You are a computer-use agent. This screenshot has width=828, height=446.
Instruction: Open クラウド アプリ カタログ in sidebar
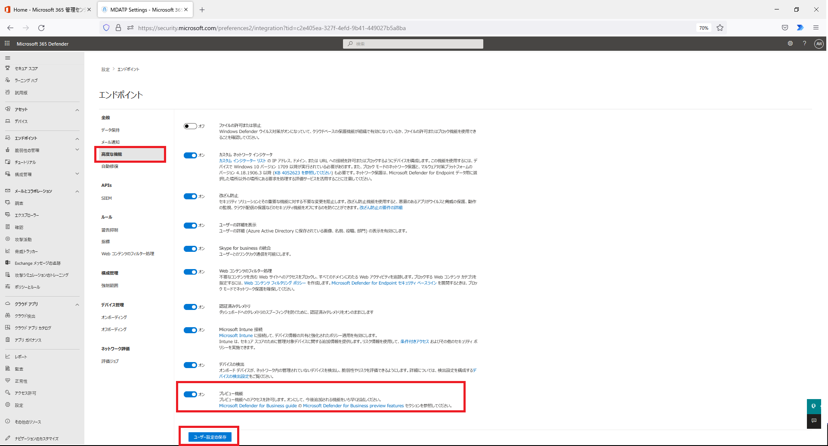click(33, 328)
